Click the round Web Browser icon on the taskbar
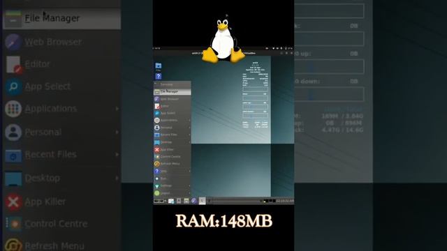The image size is (447, 251). [194, 201]
